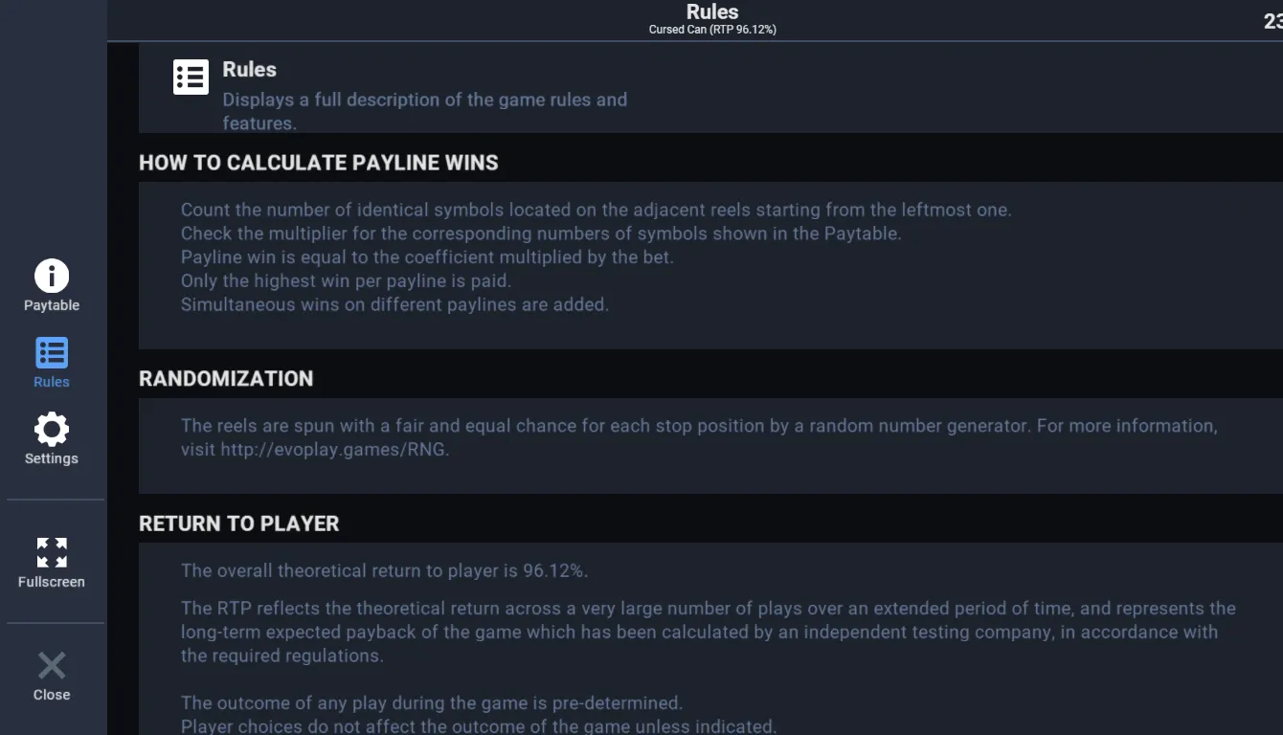This screenshot has height=735, width=1283.
Task: Follow the evoplay.games/RNG link
Action: [x=333, y=449]
